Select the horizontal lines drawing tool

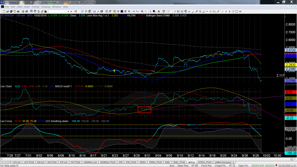182,12
